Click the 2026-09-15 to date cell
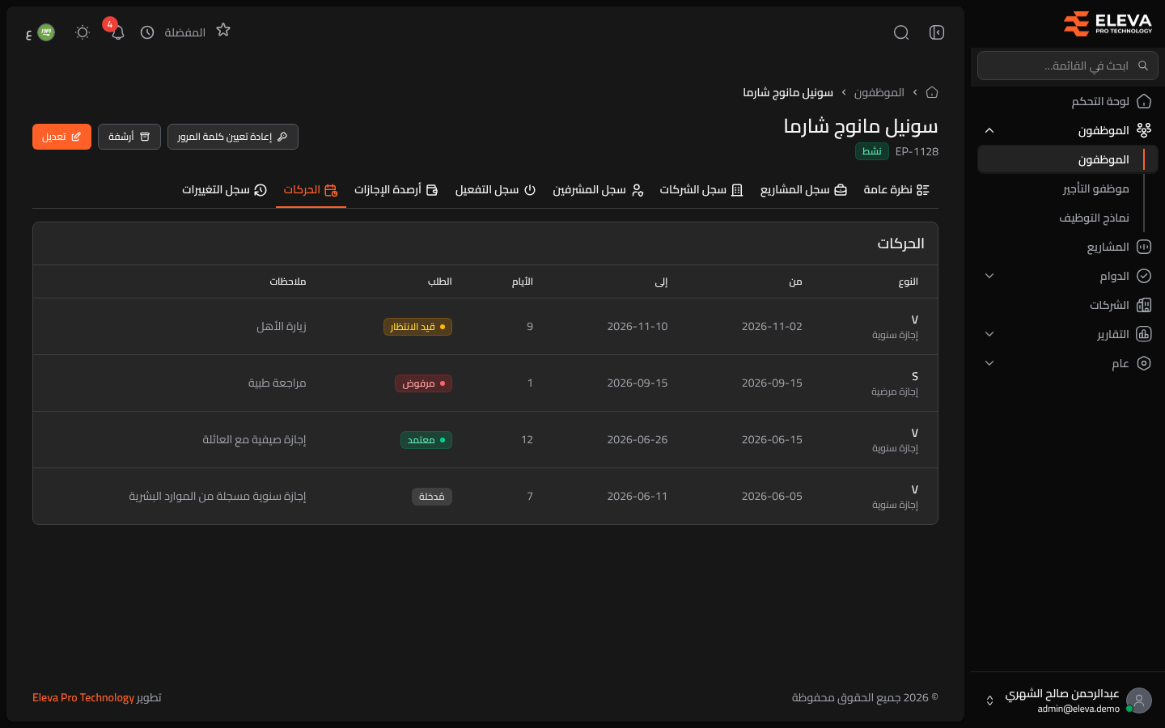This screenshot has width=1165, height=728. click(638, 383)
